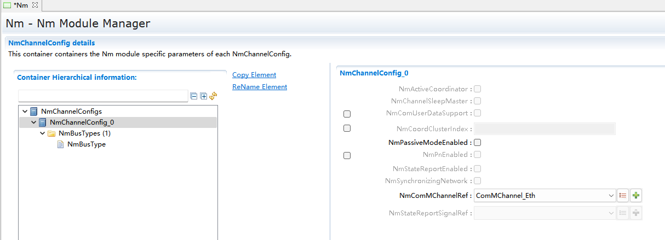The image size is (665, 240).
Task: Enable the NmPassiveModeEnabled checkbox
Action: (x=477, y=143)
